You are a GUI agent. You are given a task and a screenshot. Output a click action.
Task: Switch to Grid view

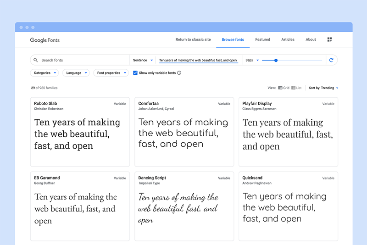[284, 88]
